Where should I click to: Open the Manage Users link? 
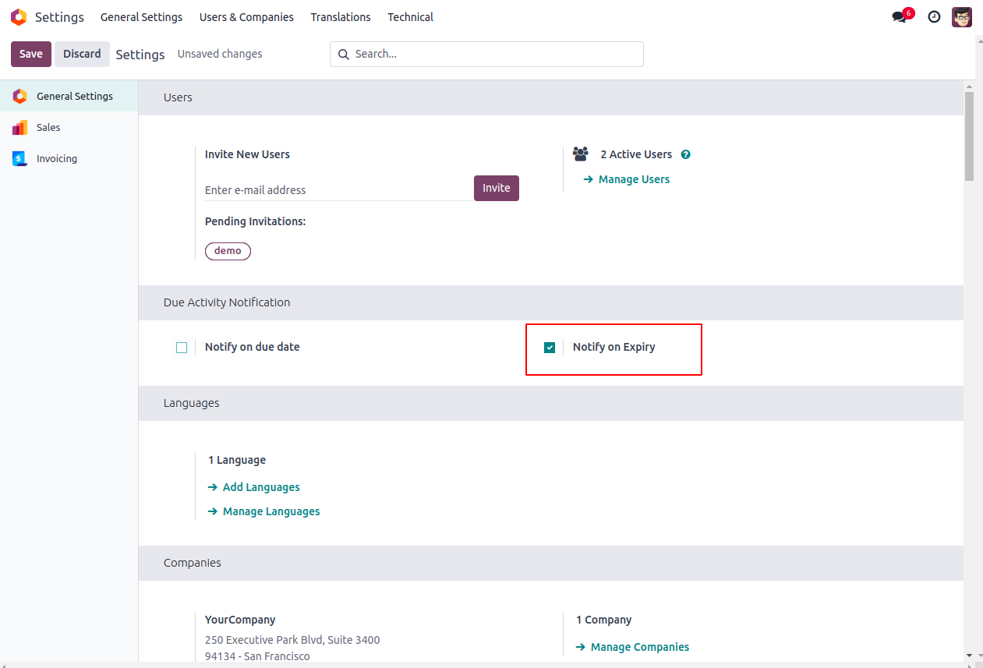click(634, 179)
